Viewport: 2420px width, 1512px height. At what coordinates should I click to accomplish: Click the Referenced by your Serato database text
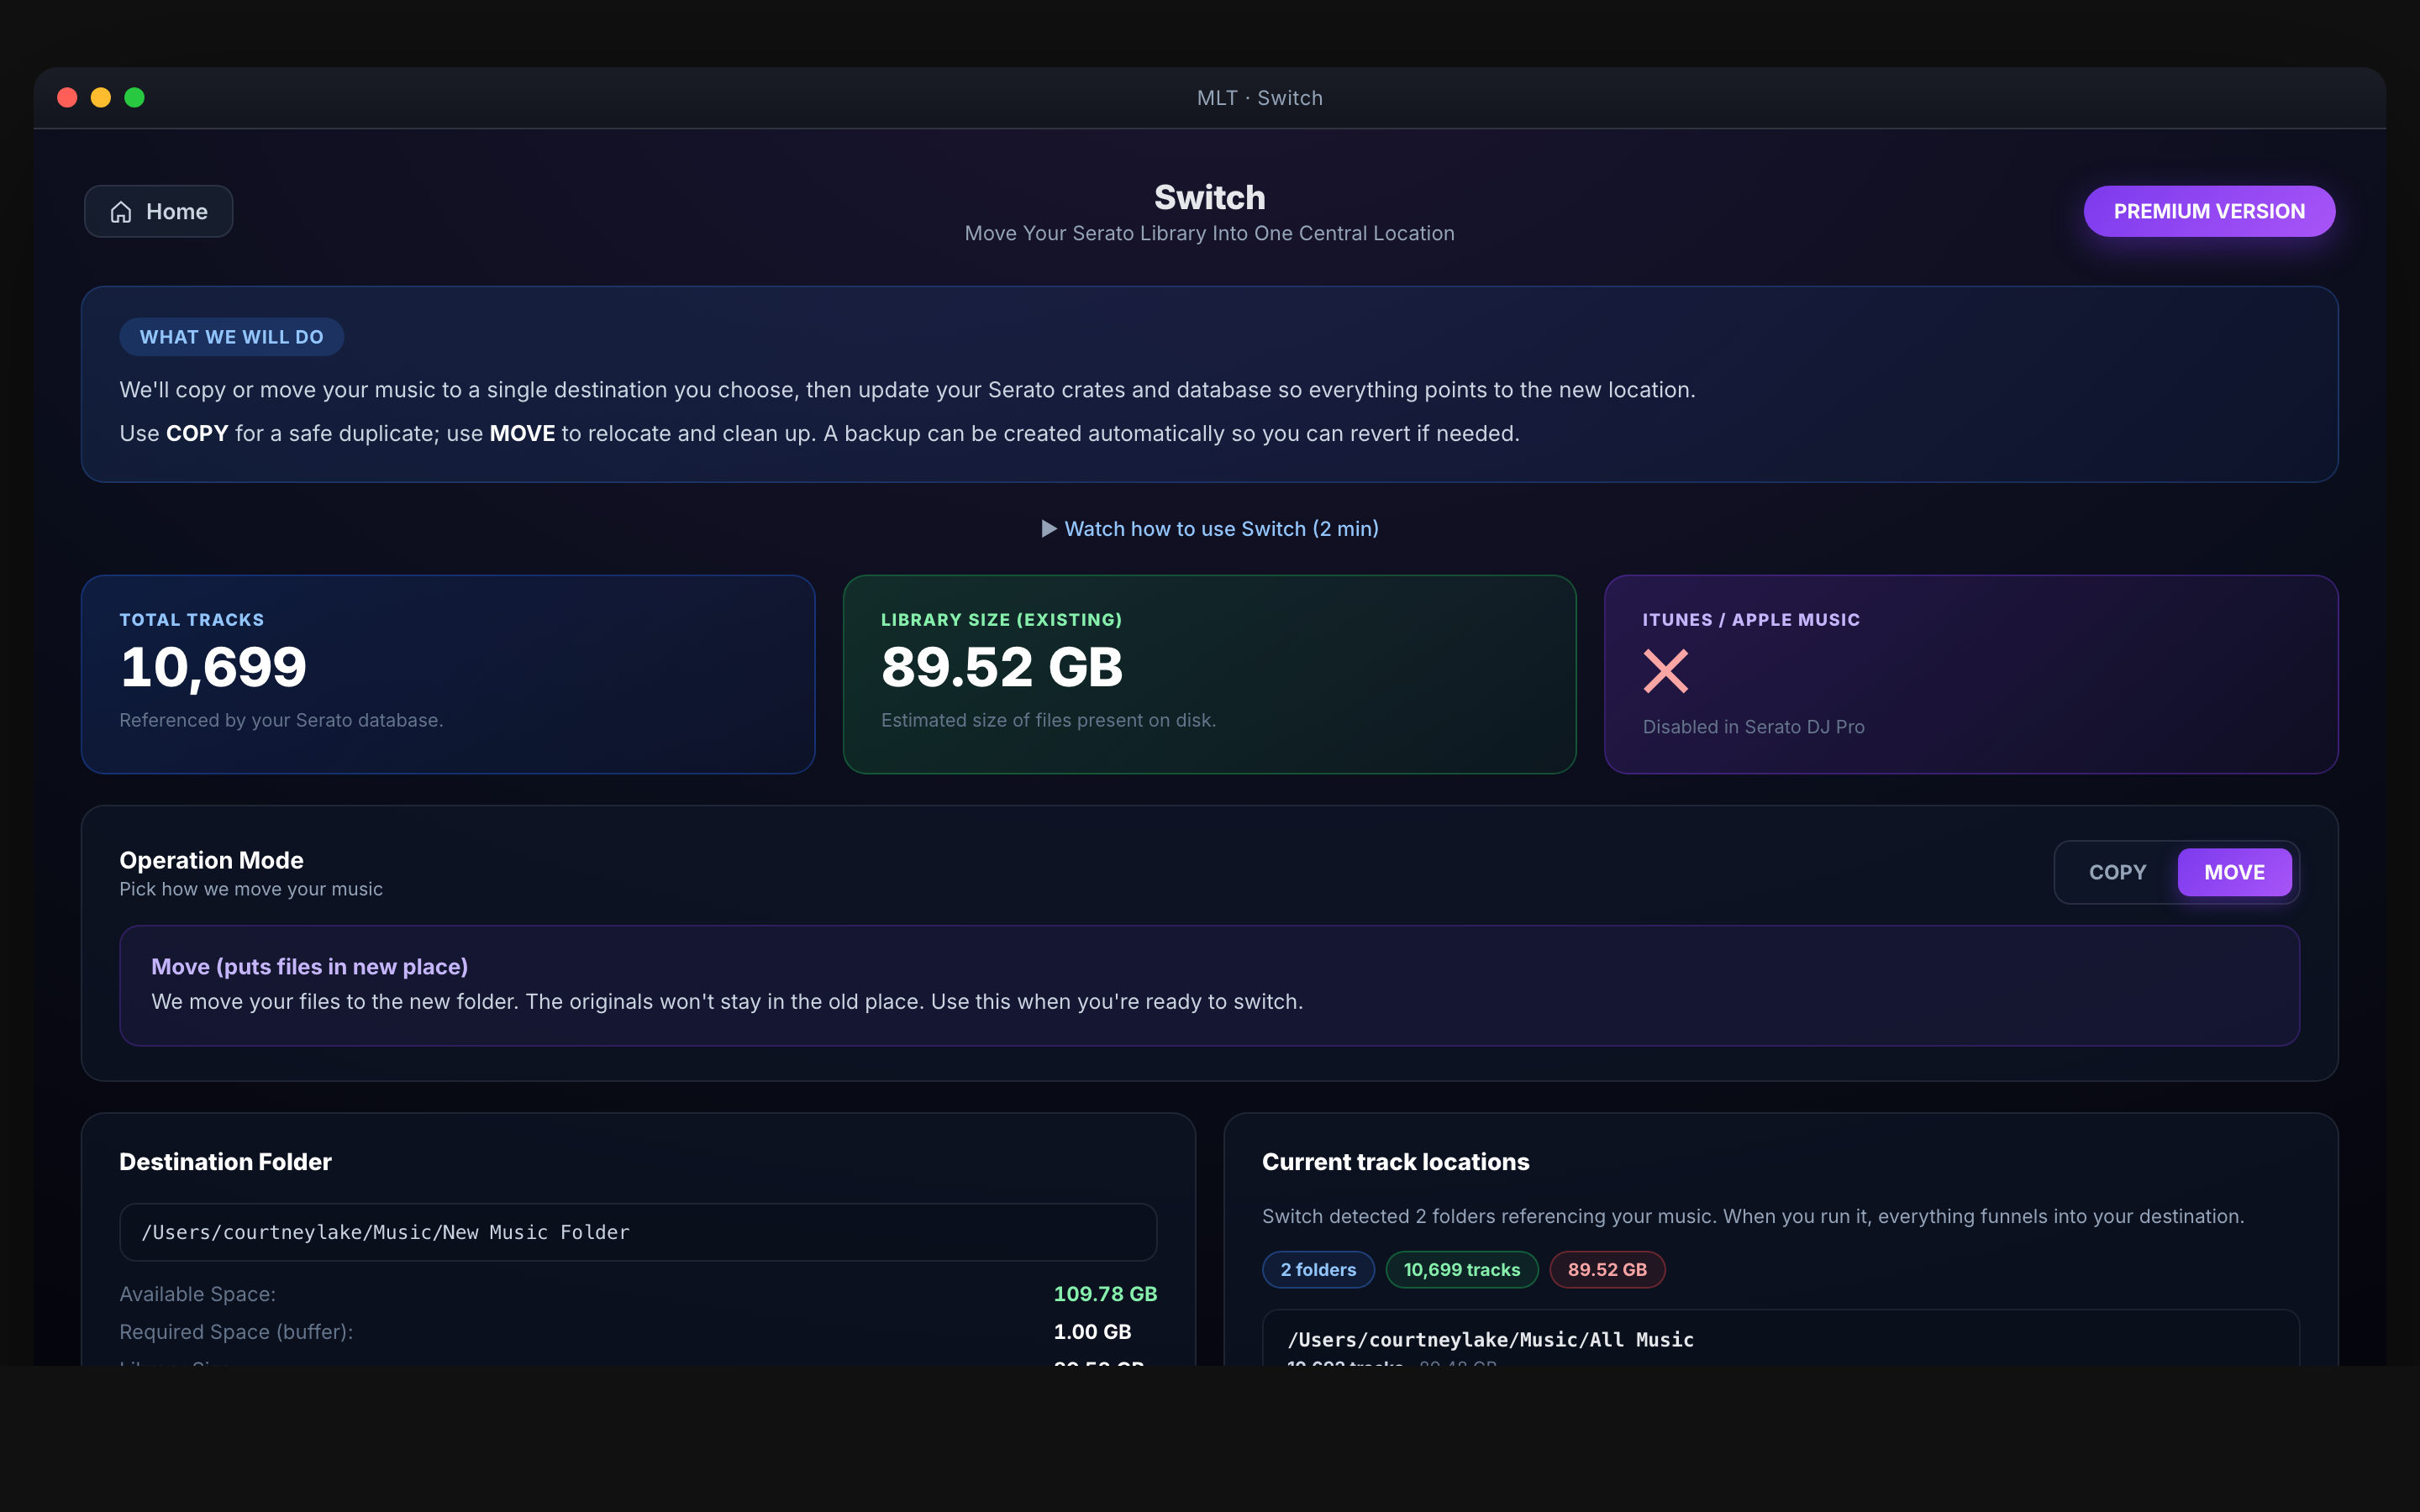pos(281,720)
